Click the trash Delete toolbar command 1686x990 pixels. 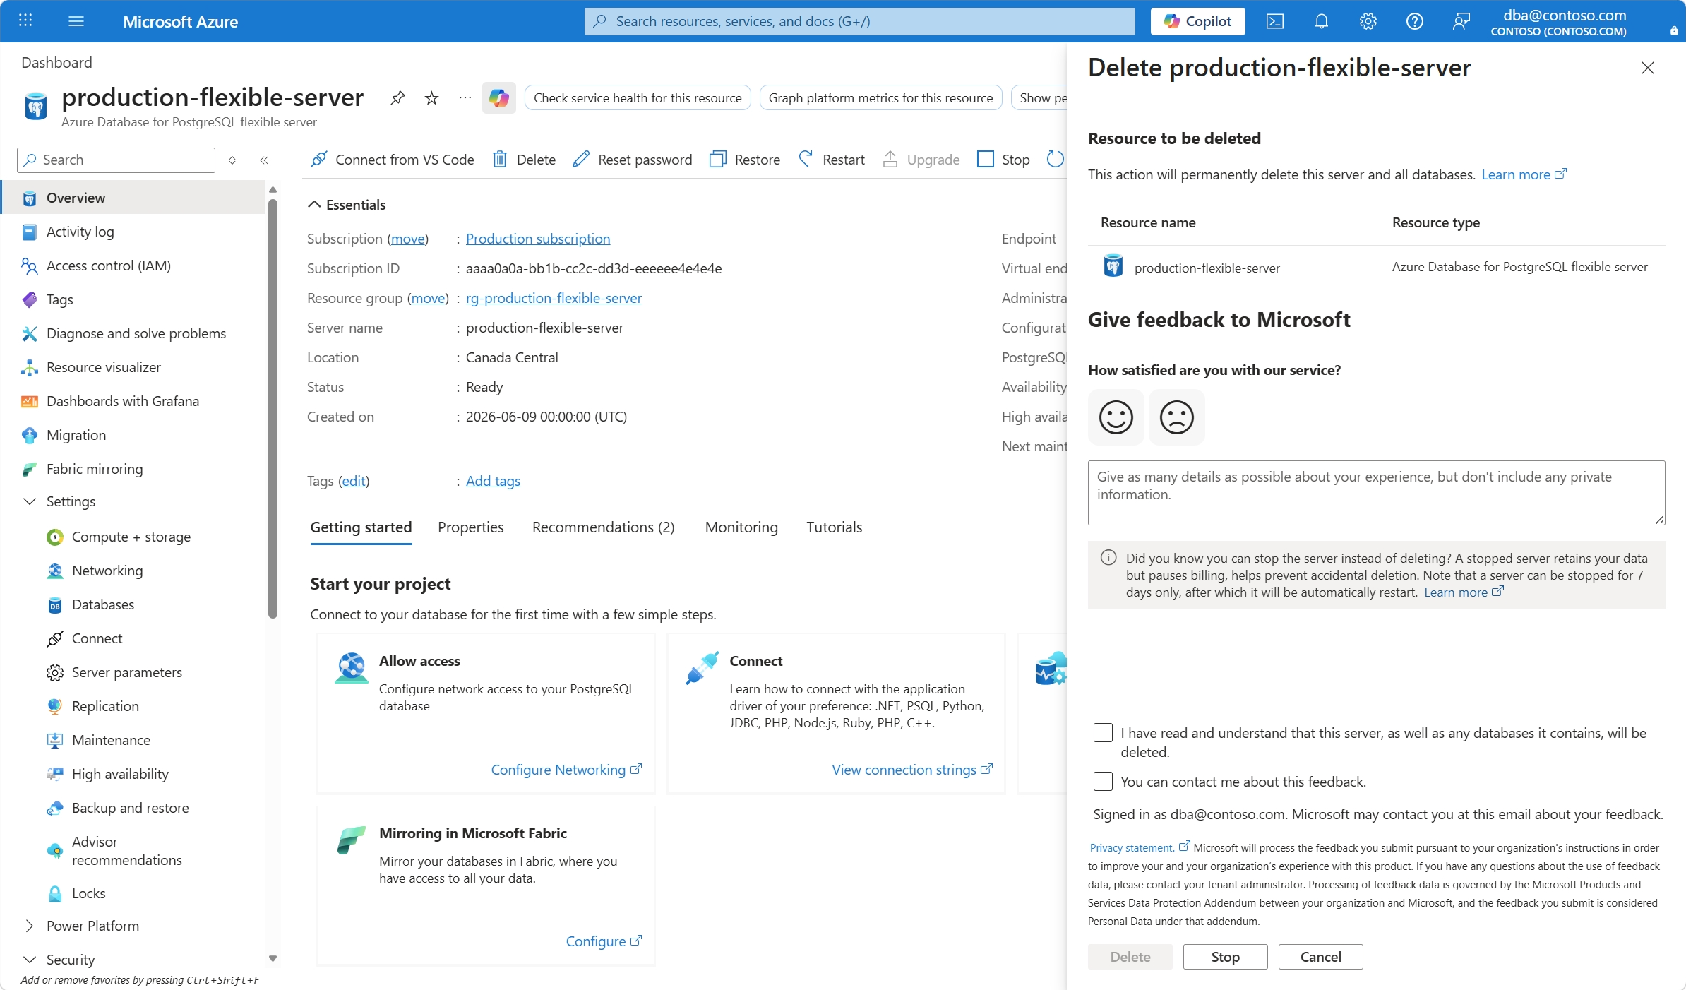pyautogui.click(x=524, y=160)
